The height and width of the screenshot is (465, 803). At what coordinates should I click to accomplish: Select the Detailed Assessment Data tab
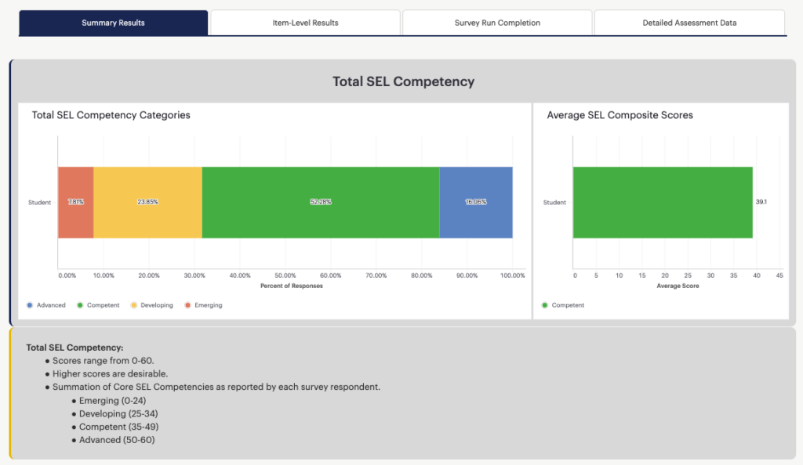(689, 23)
